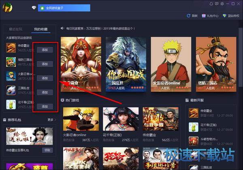Click the 大家都在玩这些游戏 heading

[x=19, y=38]
